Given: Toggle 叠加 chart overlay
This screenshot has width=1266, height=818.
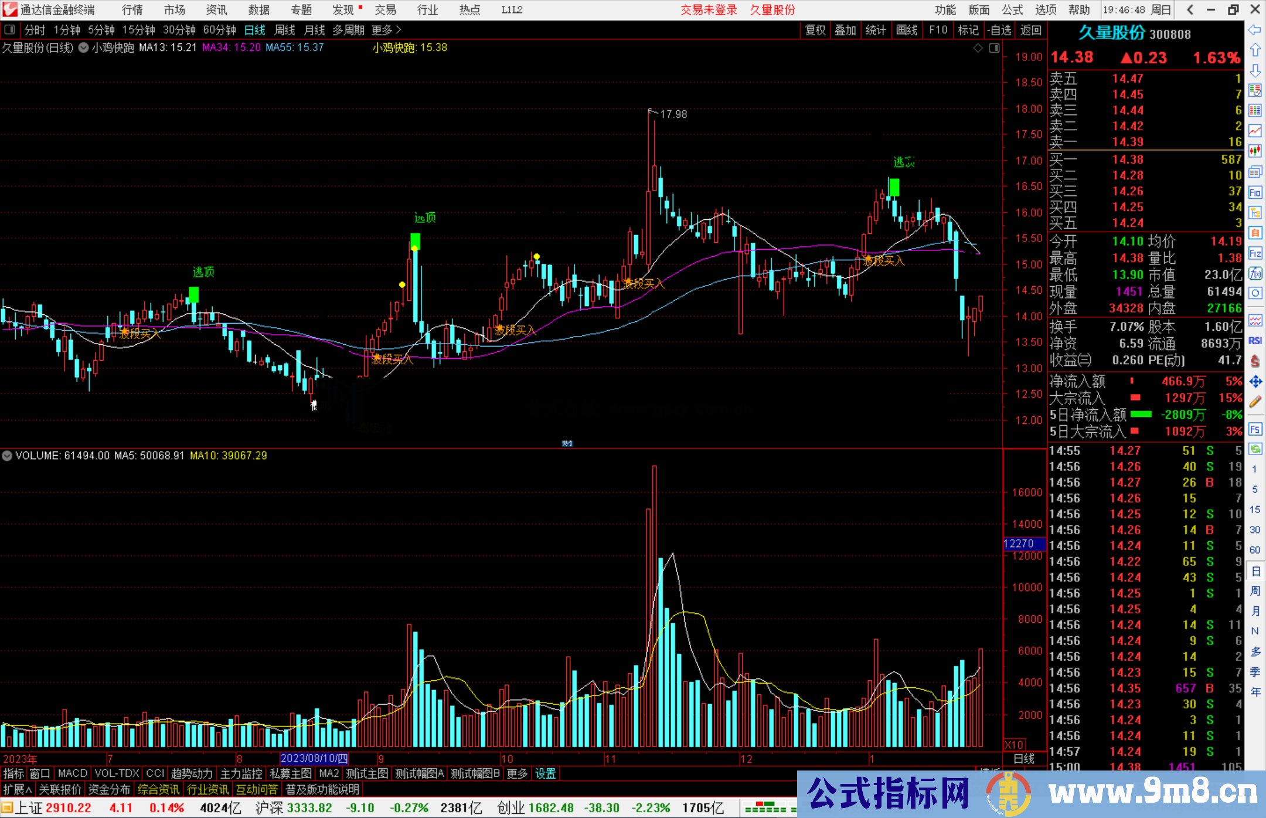Looking at the screenshot, I should pos(846,30).
